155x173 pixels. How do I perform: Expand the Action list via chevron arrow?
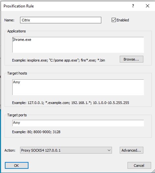(109, 150)
